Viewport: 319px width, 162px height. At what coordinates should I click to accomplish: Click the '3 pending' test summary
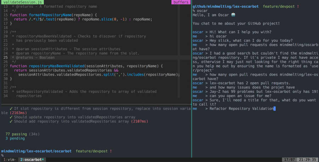tap(15, 138)
